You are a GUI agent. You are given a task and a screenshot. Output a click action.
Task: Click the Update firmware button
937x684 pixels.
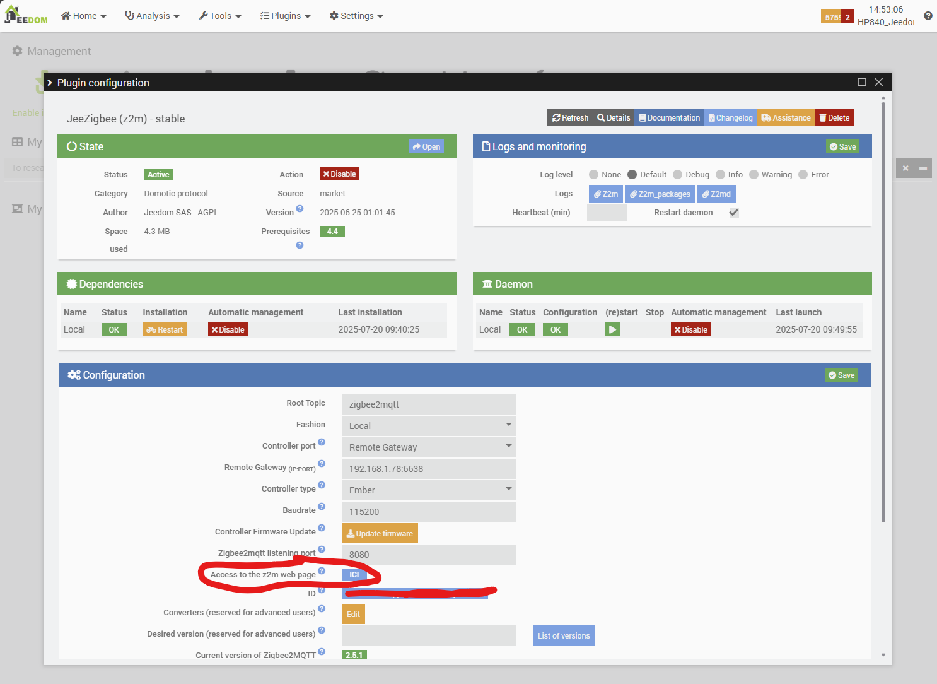pos(380,533)
